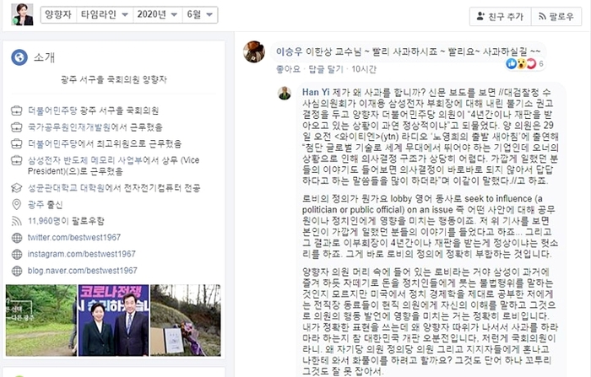Open 이승우 commenter's avatar

coord(254,51)
